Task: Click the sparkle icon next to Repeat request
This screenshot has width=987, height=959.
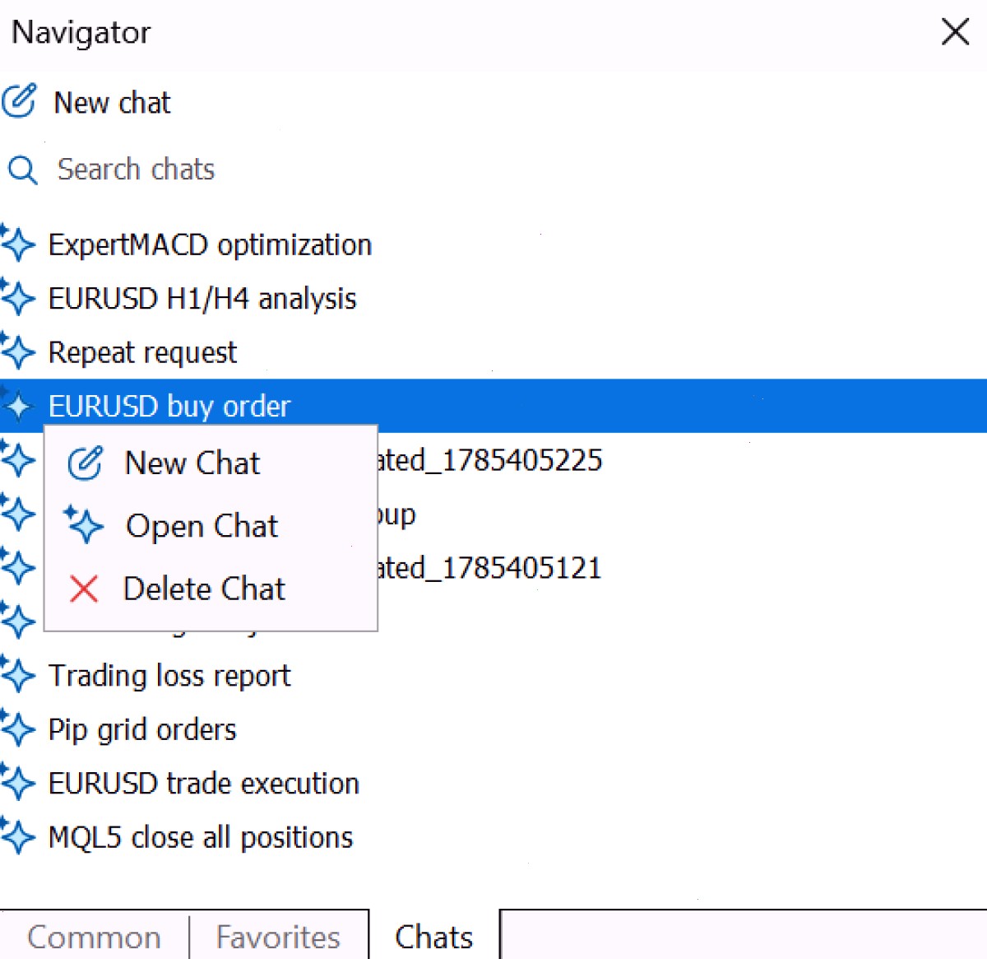Action: [x=17, y=351]
